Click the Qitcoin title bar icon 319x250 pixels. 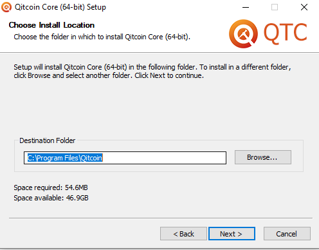(x=6, y=7)
